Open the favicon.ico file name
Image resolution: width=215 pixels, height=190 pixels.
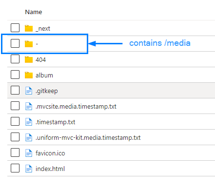(x=50, y=153)
